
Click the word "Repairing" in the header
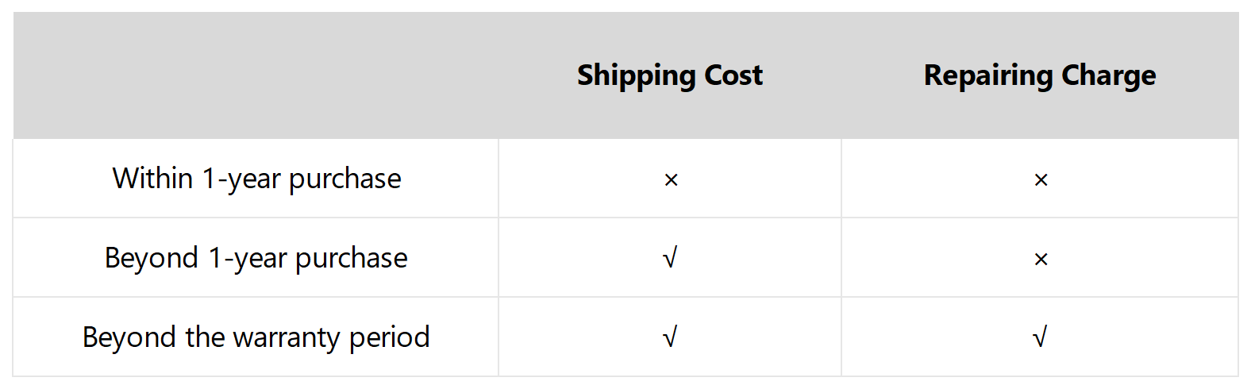point(987,75)
